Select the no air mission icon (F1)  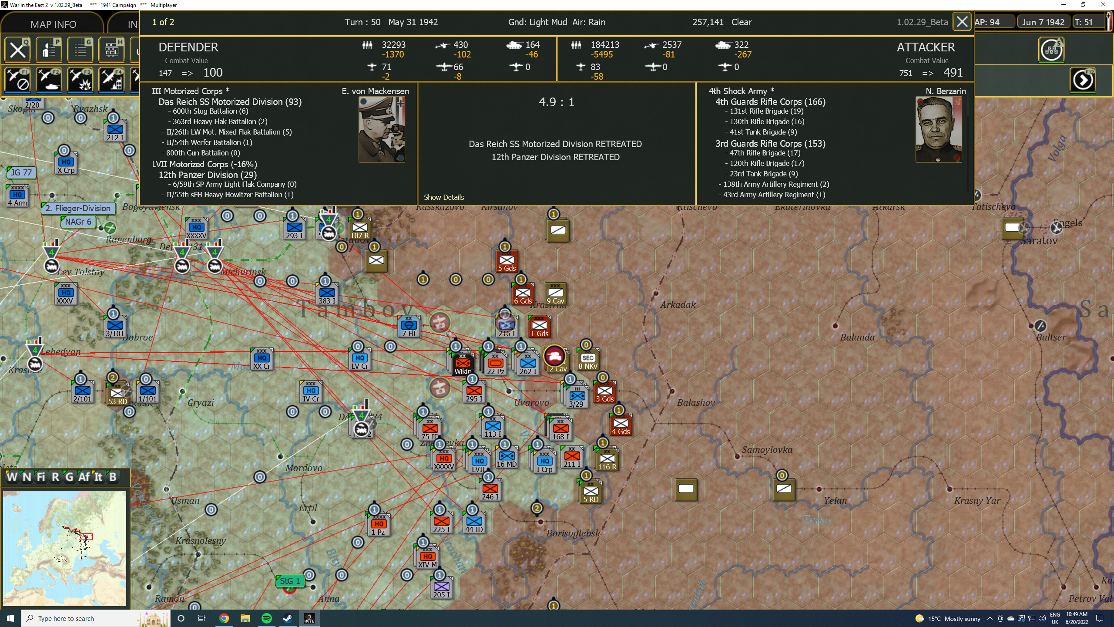[17, 80]
